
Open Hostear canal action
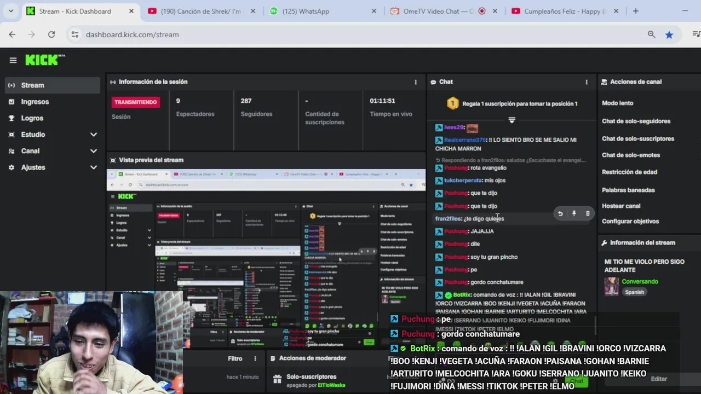pos(621,206)
